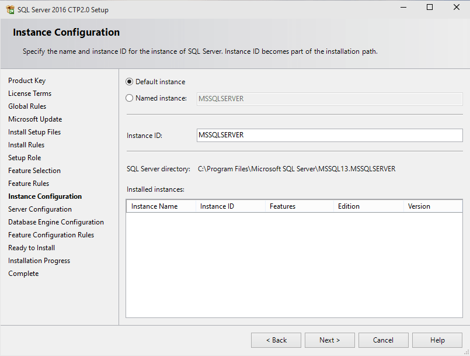The image size is (470, 356).
Task: Close the setup window
Action: click(456, 7)
